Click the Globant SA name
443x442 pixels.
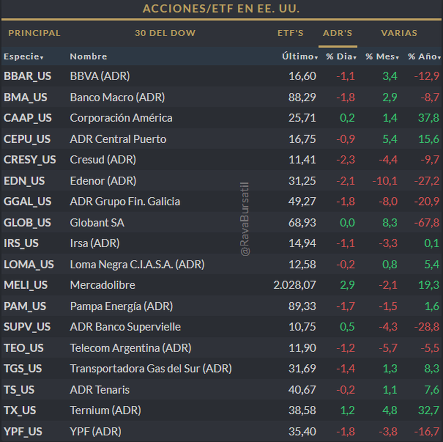pos(97,222)
